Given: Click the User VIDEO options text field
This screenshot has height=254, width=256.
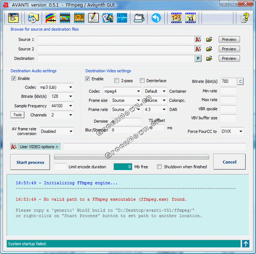Looking at the screenshot, I should click(155, 147).
